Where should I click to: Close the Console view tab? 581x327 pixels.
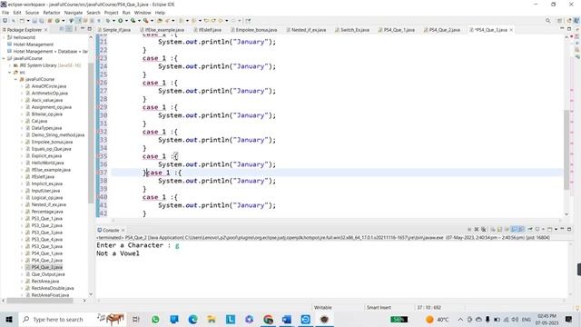pyautogui.click(x=123, y=230)
